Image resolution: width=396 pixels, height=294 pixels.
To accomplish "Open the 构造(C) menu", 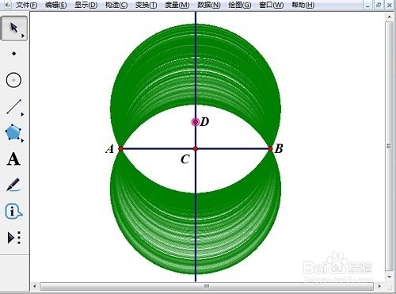I will pyautogui.click(x=116, y=5).
